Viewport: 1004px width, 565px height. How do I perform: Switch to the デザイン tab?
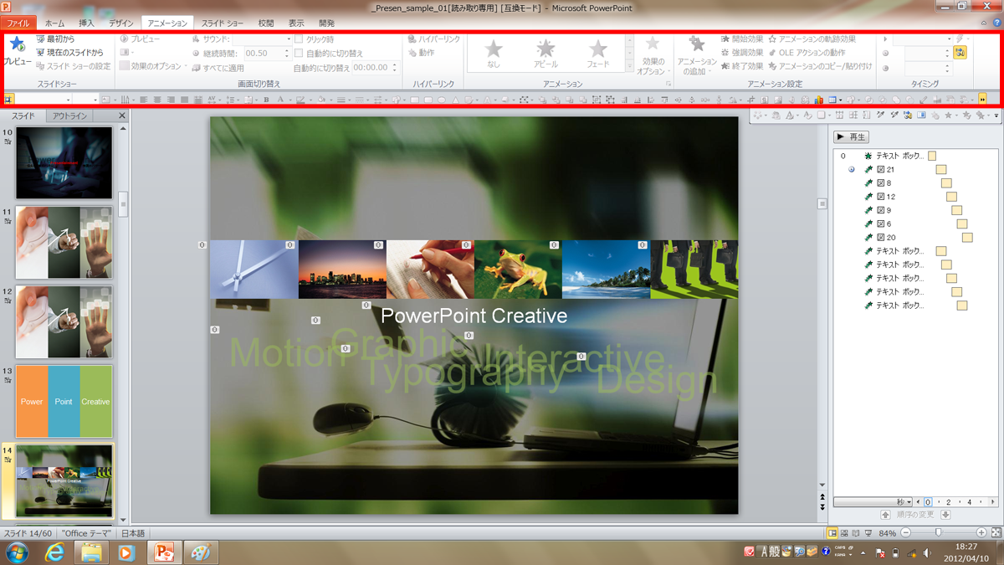(x=120, y=23)
